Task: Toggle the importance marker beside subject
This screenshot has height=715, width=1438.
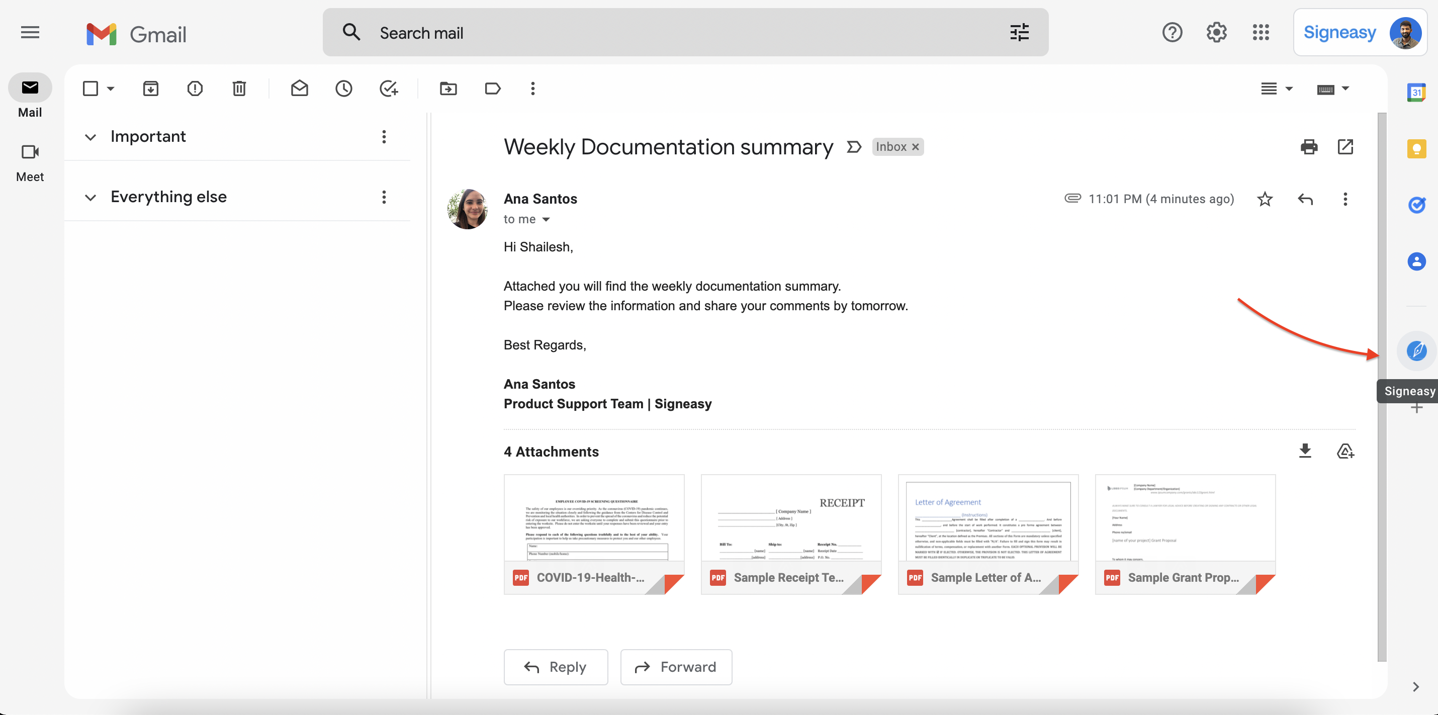Action: click(x=854, y=147)
